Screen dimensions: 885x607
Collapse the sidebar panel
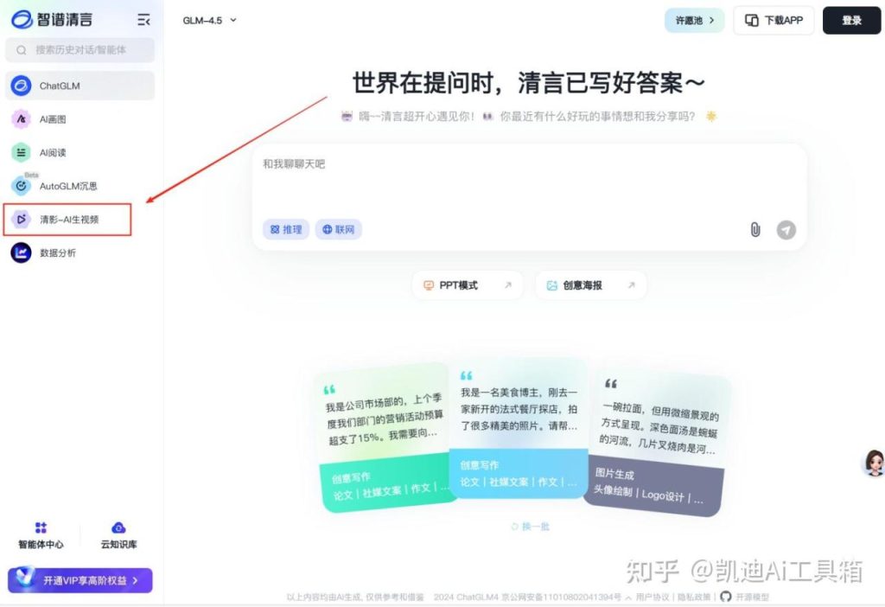pos(143,19)
